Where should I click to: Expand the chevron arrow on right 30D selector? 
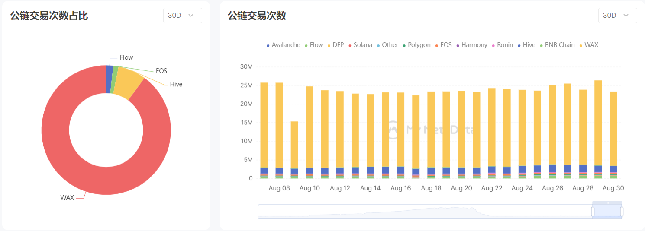(x=626, y=16)
